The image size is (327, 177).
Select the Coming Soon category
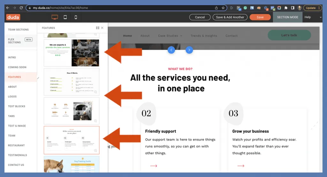tap(17, 67)
